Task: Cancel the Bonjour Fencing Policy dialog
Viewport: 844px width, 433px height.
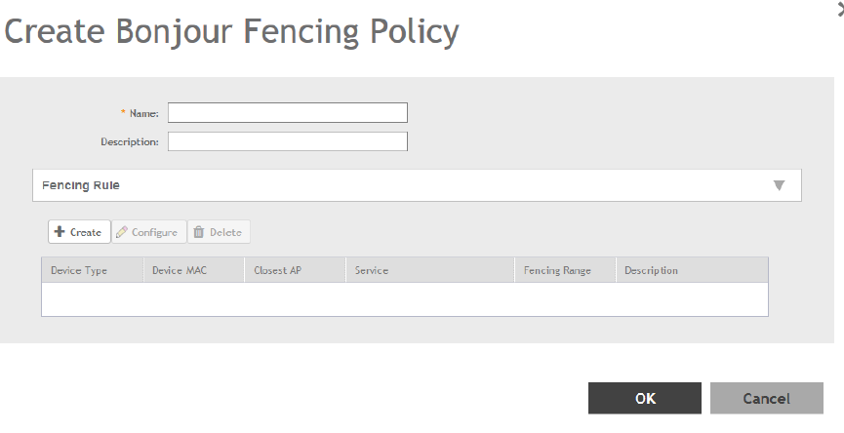Action: [766, 398]
